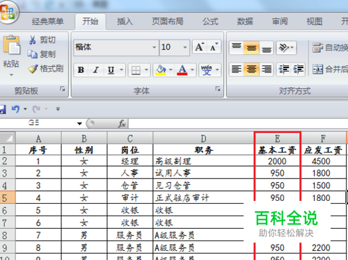
Task: Save the workbook in quick access toolbar
Action: [x=2, y=109]
